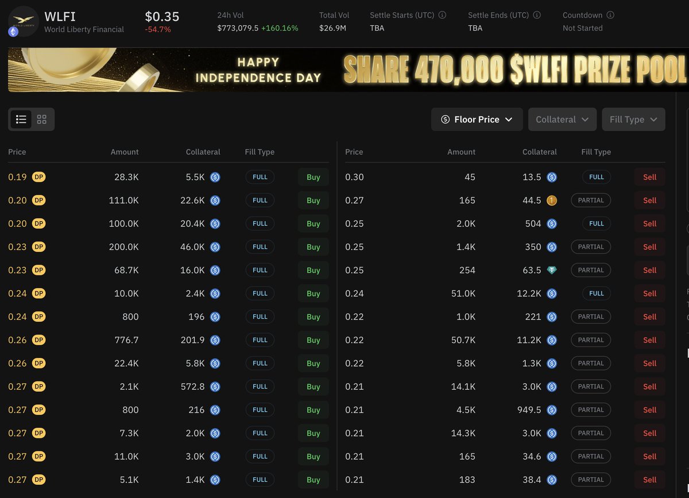Click the USDC coin icon beside 504 collateral
Viewport: 689px width, 498px height.
pos(552,224)
